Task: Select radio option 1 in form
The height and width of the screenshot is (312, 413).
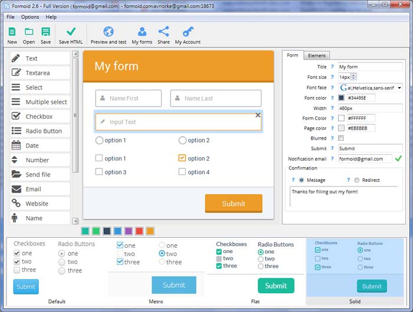Action: pyautogui.click(x=99, y=140)
